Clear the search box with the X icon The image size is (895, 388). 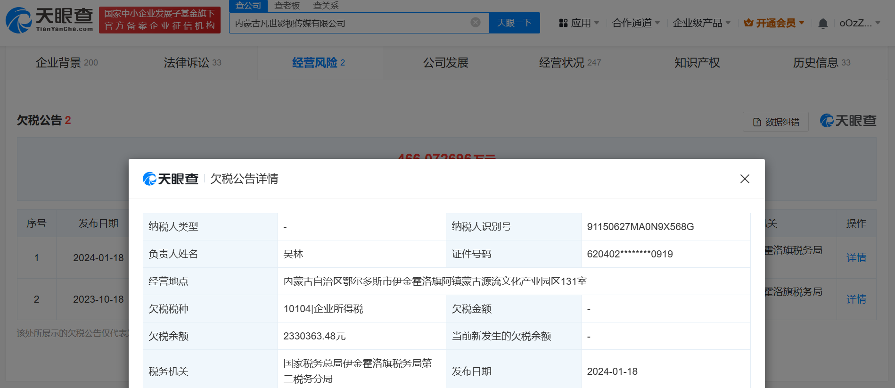click(476, 22)
